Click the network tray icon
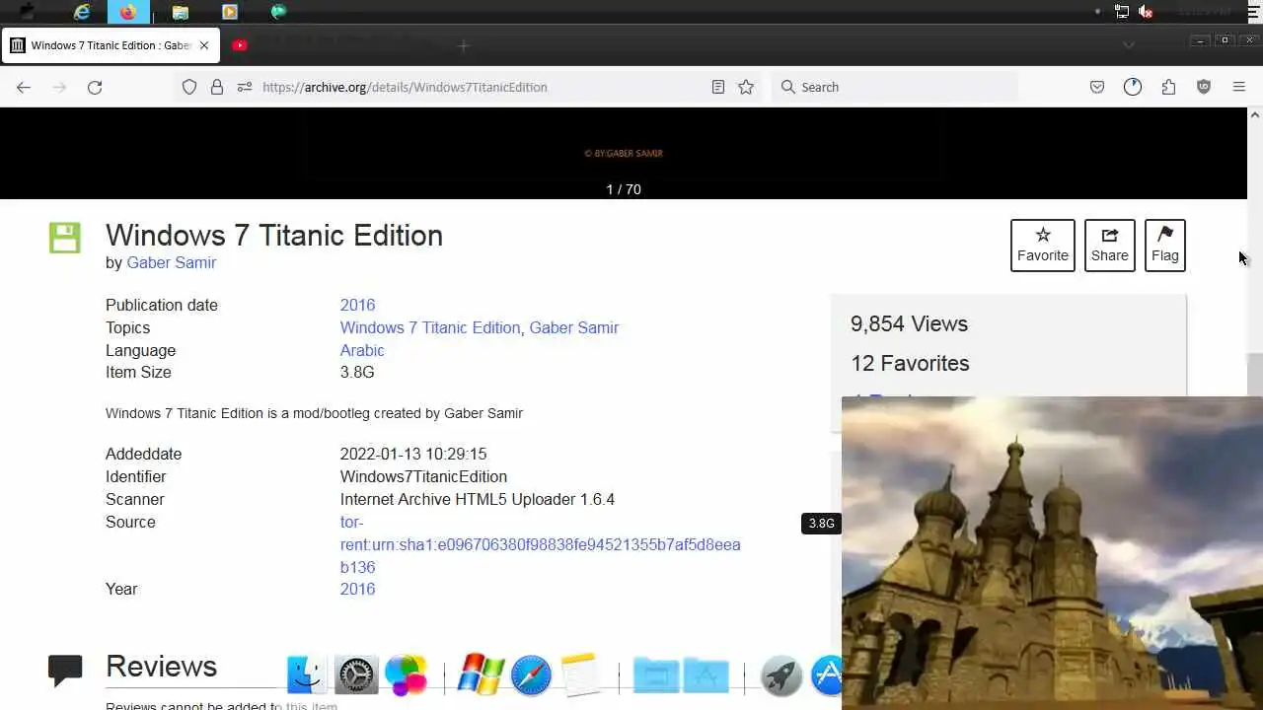The width and height of the screenshot is (1263, 710). [1122, 12]
